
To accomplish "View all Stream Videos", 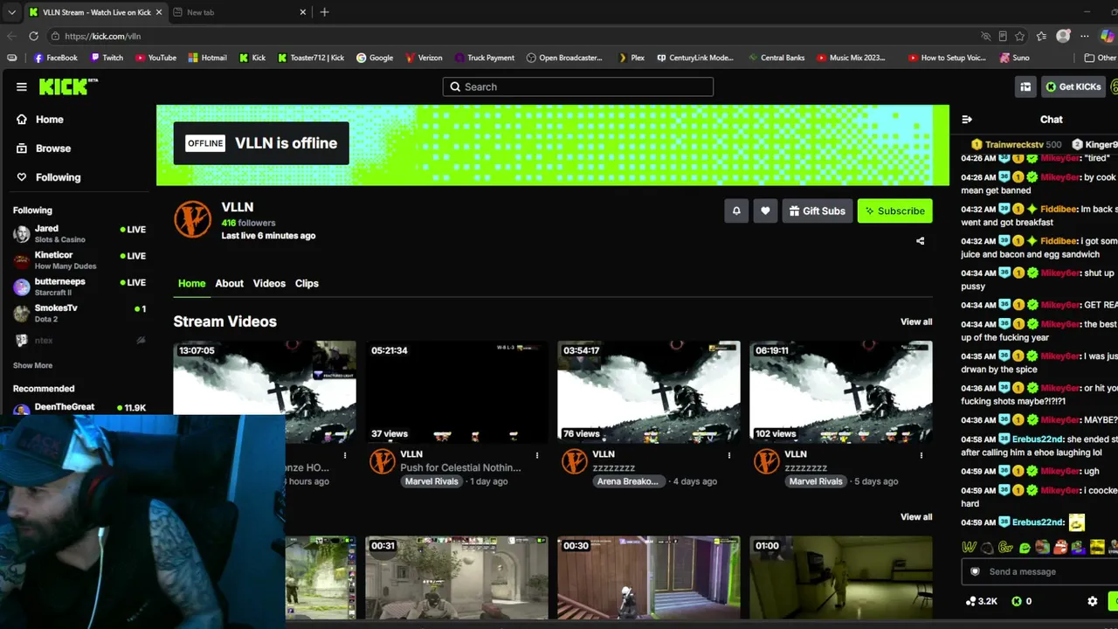I will tap(916, 321).
